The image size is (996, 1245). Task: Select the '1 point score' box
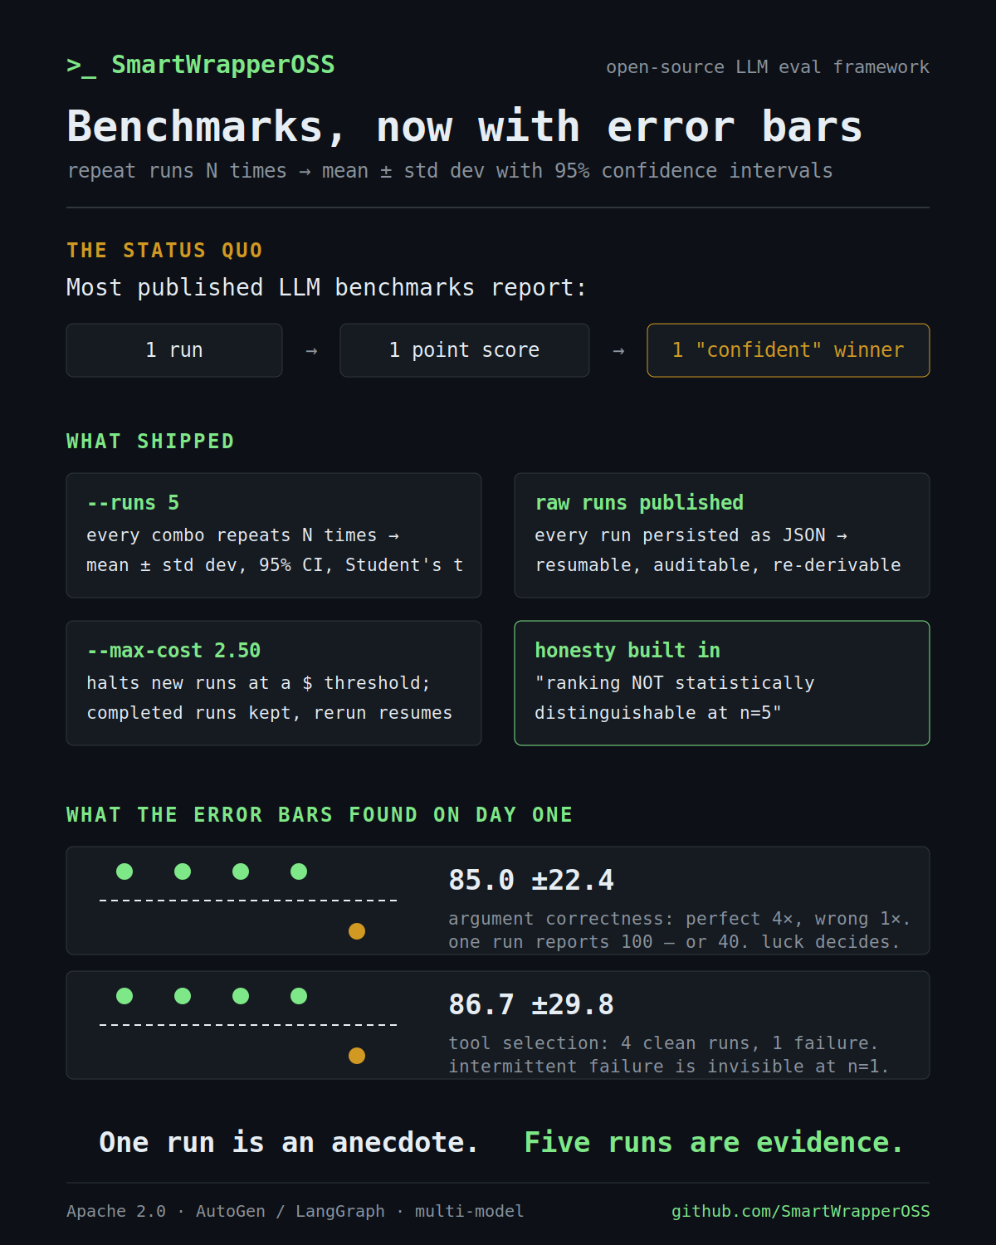point(465,350)
